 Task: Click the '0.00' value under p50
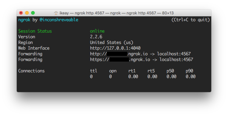point(171,77)
